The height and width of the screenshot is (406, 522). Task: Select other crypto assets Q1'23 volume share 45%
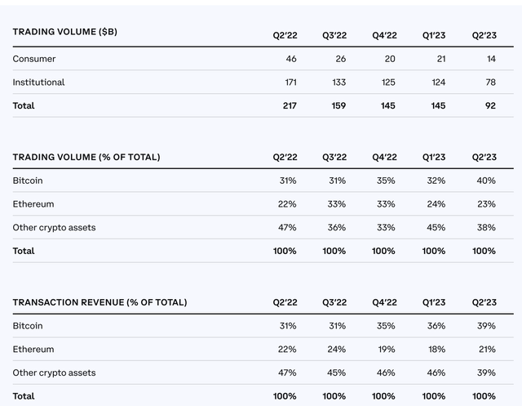pos(436,227)
